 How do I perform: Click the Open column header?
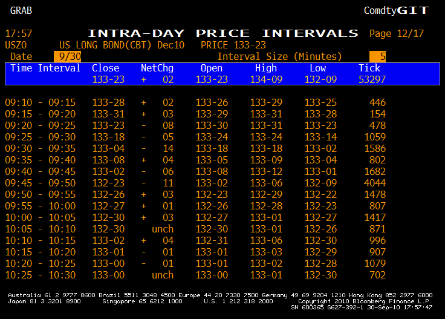[212, 68]
